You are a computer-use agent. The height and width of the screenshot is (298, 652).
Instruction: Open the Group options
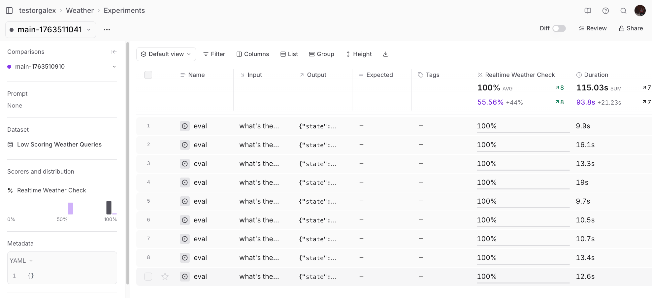click(321, 54)
